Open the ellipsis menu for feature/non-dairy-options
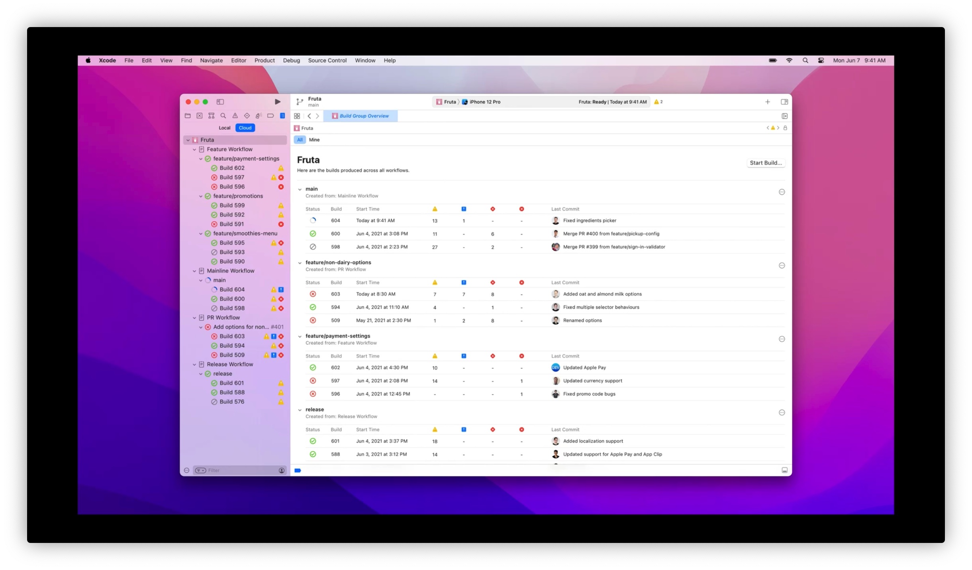Screen dimensions: 972x570 click(x=782, y=265)
